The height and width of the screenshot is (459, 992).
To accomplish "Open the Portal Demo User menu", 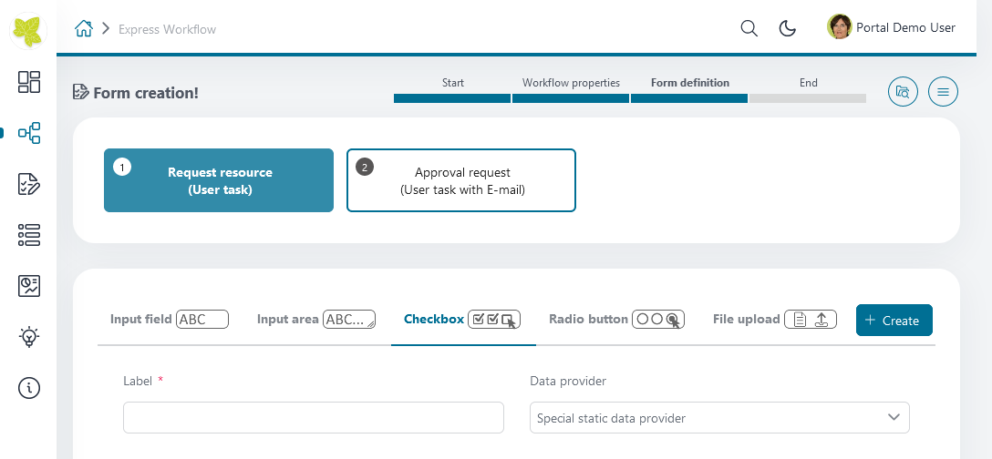I will (x=892, y=27).
